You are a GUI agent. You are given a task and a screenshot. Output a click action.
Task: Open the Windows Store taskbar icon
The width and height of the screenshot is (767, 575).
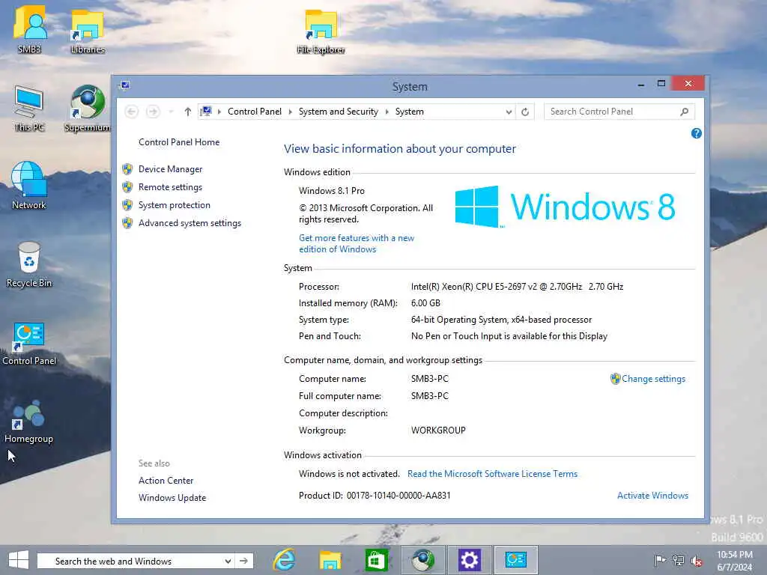coord(376,560)
